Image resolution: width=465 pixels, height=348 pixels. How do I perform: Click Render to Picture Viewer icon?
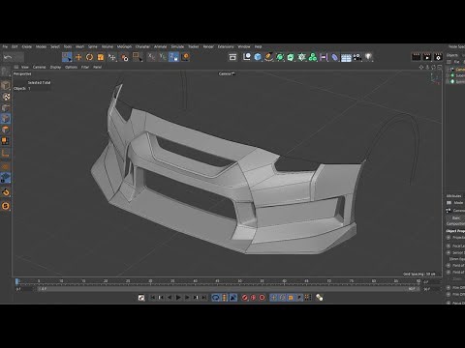point(427,57)
